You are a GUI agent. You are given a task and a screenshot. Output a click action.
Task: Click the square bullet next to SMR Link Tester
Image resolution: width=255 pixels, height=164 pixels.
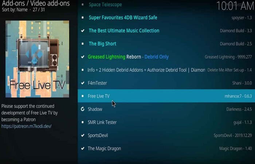pyautogui.click(x=83, y=122)
